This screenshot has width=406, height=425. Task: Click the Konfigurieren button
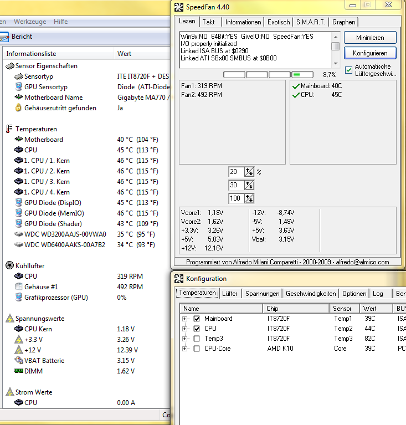pos(370,53)
